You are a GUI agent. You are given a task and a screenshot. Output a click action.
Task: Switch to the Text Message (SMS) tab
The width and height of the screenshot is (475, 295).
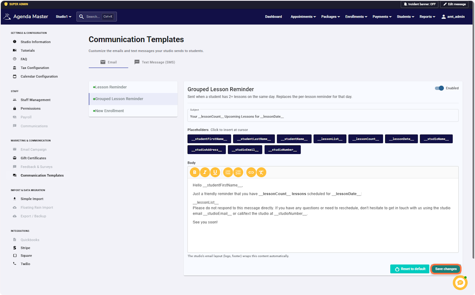tap(155, 62)
